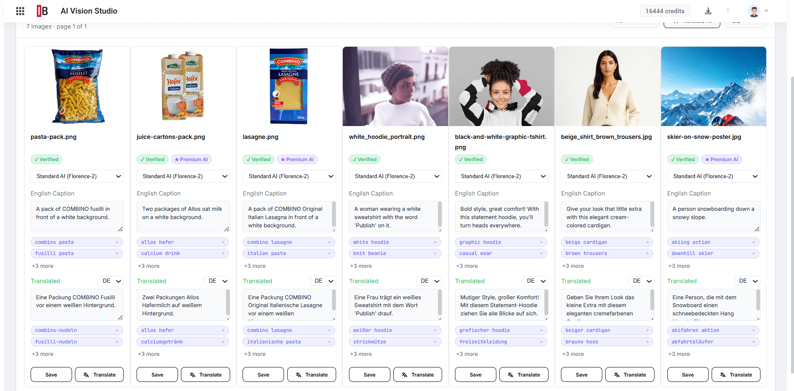Click Premium AI badge on lasagne.png
794x391 pixels.
pos(297,160)
